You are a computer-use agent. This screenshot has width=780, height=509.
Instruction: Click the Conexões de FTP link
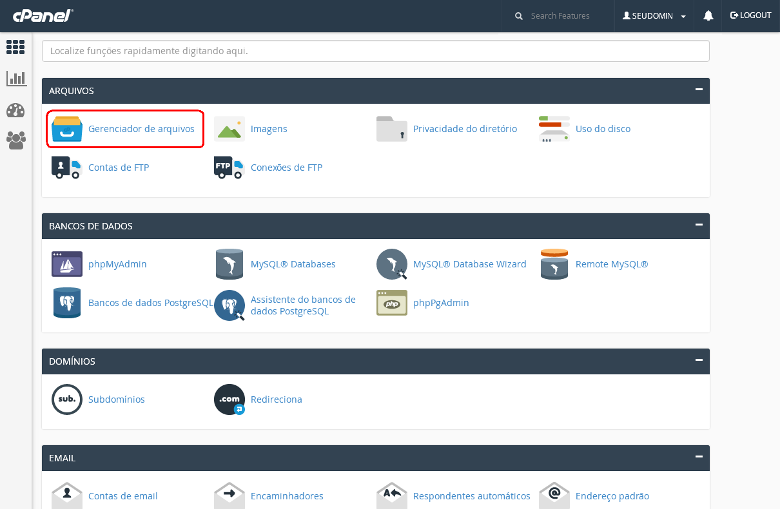[286, 168]
